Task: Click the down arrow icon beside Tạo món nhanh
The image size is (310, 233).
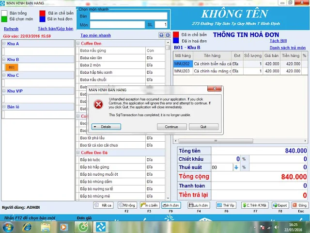Action: [x=168, y=35]
